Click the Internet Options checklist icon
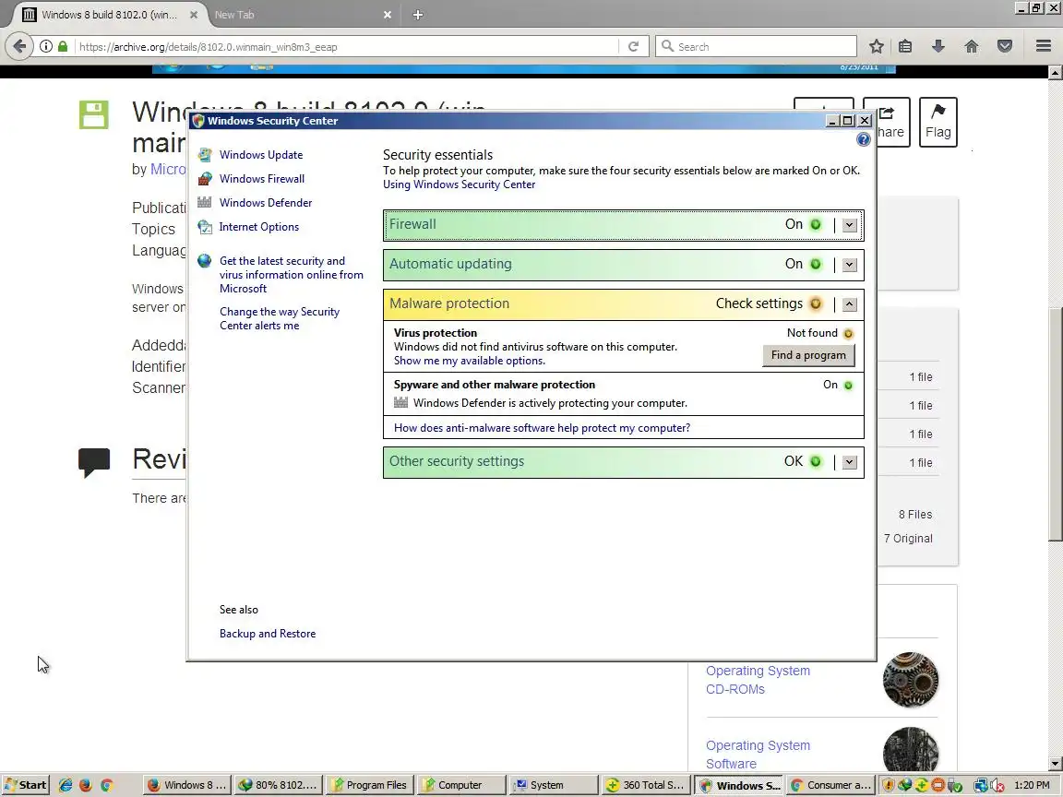Image resolution: width=1063 pixels, height=797 pixels. click(205, 227)
